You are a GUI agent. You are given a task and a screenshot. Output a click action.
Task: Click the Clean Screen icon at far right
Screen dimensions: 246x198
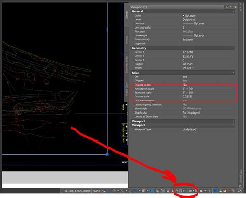pyautogui.click(x=240, y=191)
